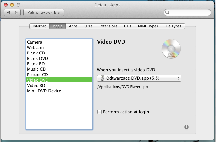216x142 pixels.
Task: Switch to the File Types tab
Action: click(173, 26)
